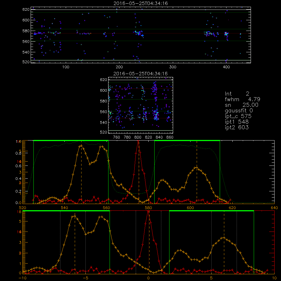This screenshot has width=281, height=281.
Task: Click x-axis label 800 on middle plot
Action: pyautogui.click(x=138, y=137)
